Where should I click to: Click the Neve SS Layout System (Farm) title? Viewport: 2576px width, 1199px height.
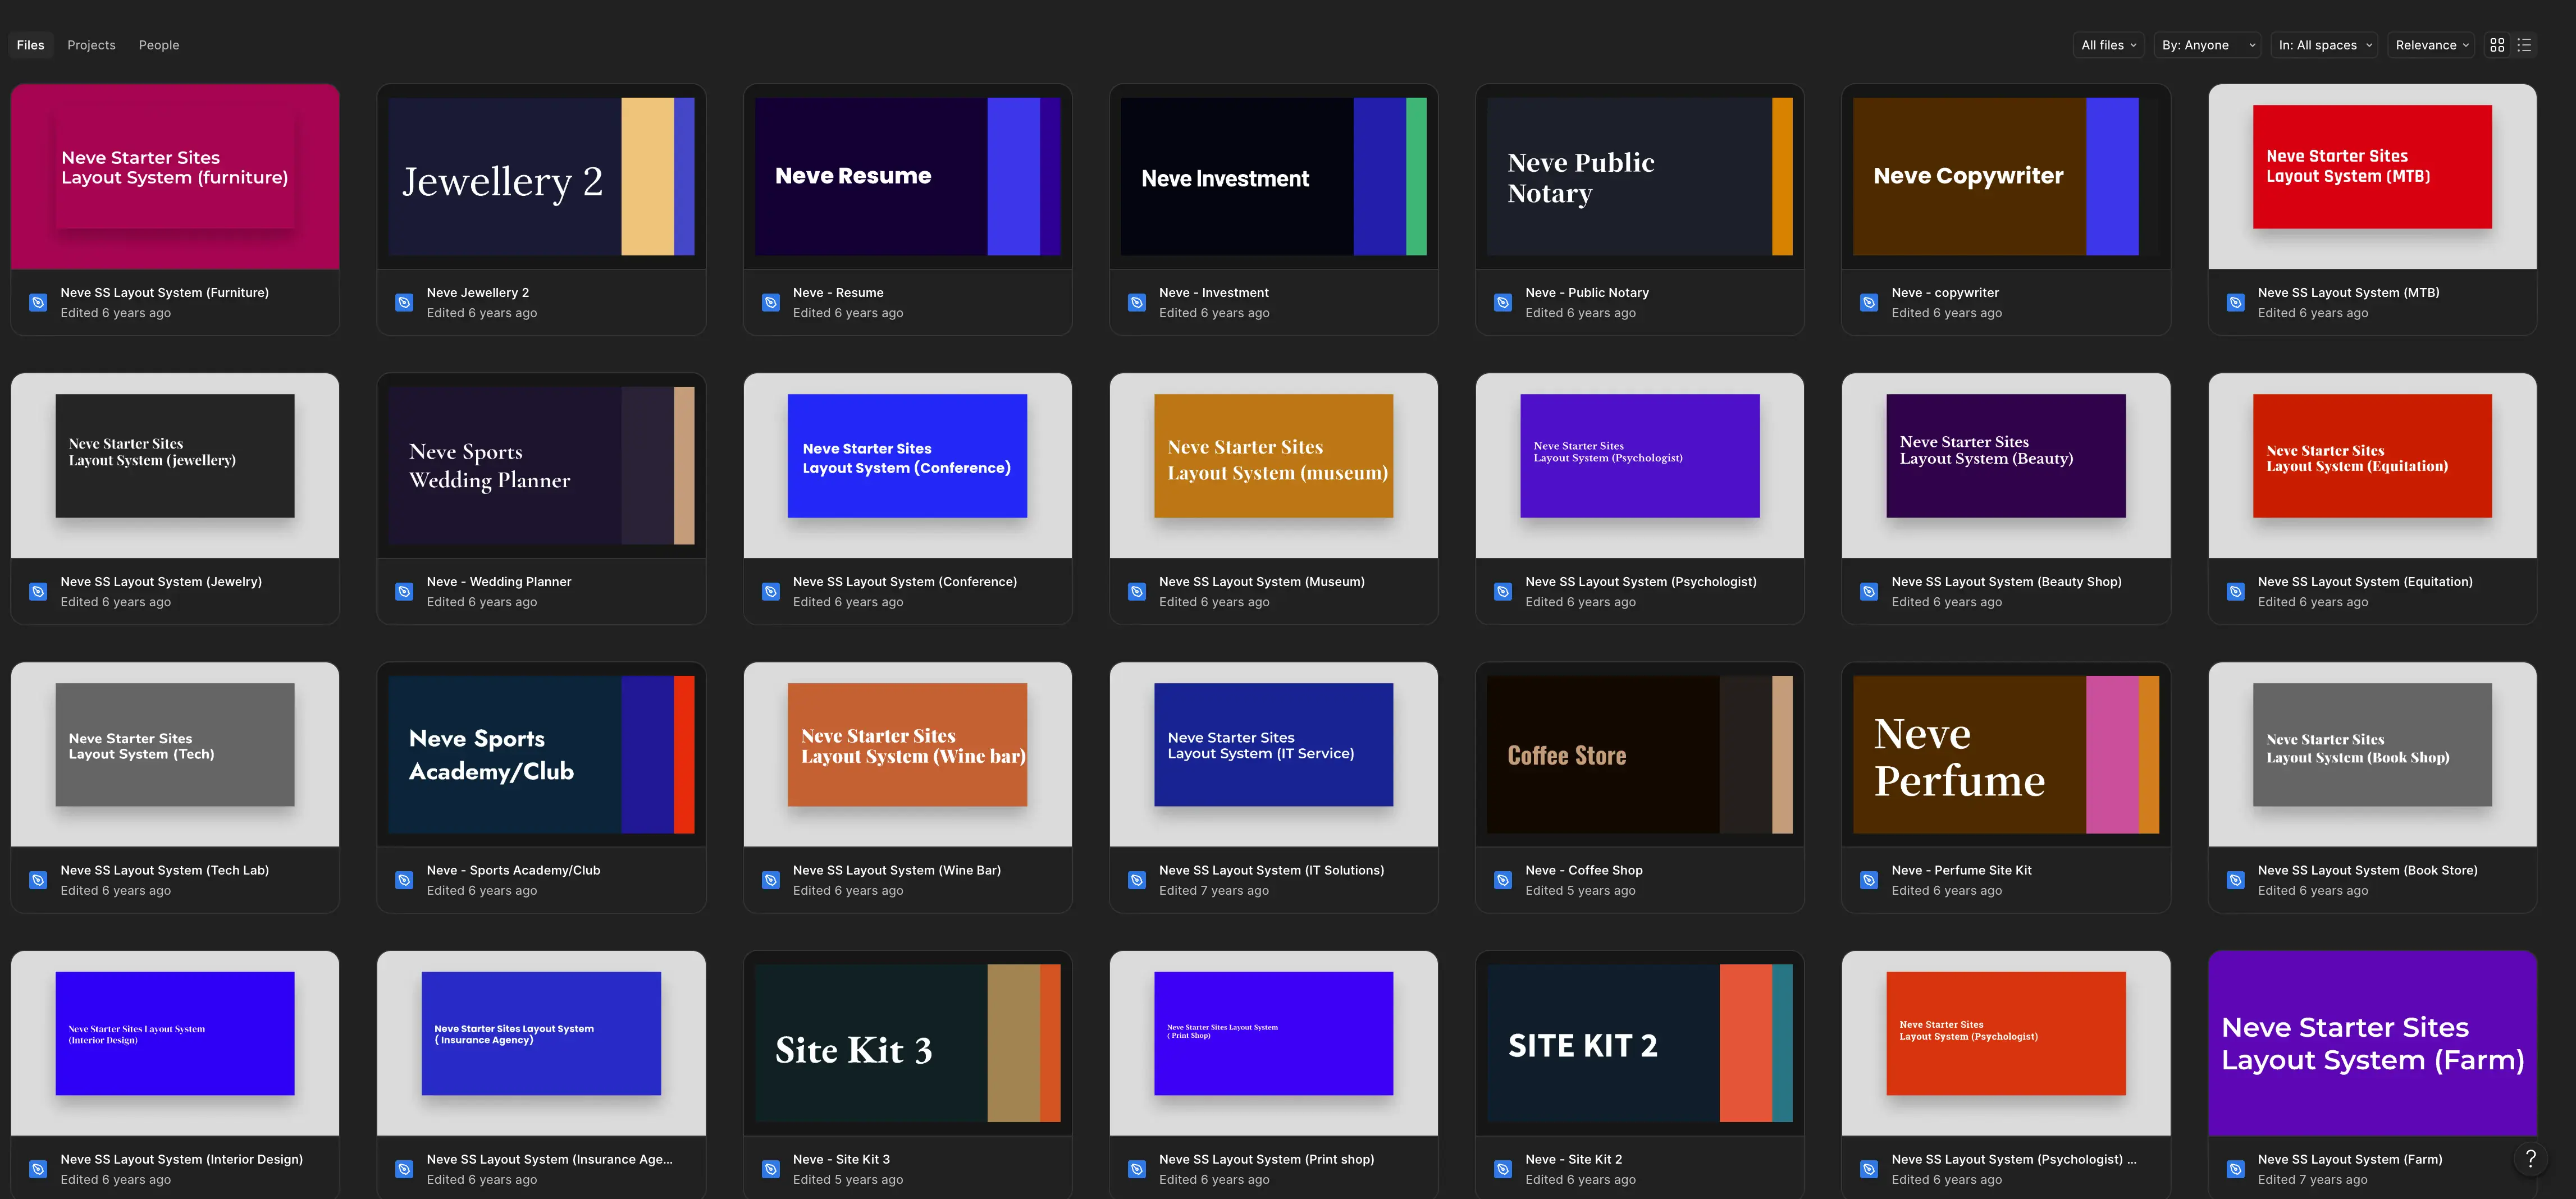coord(2349,1159)
